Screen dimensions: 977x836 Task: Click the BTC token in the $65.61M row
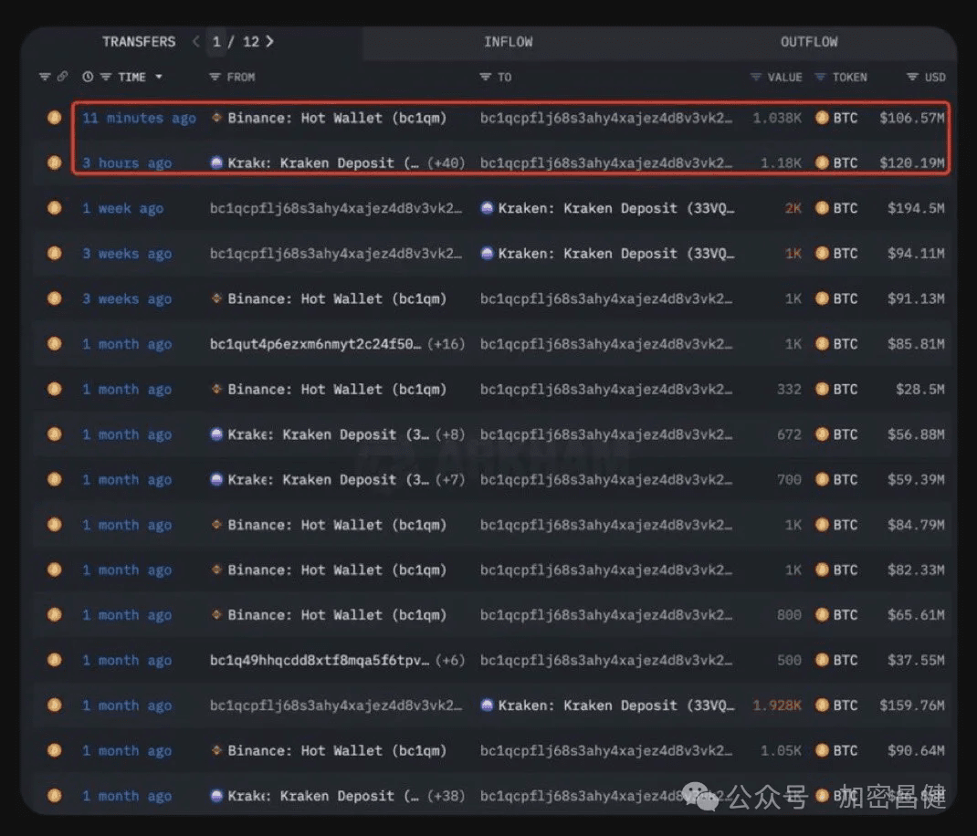pos(836,615)
